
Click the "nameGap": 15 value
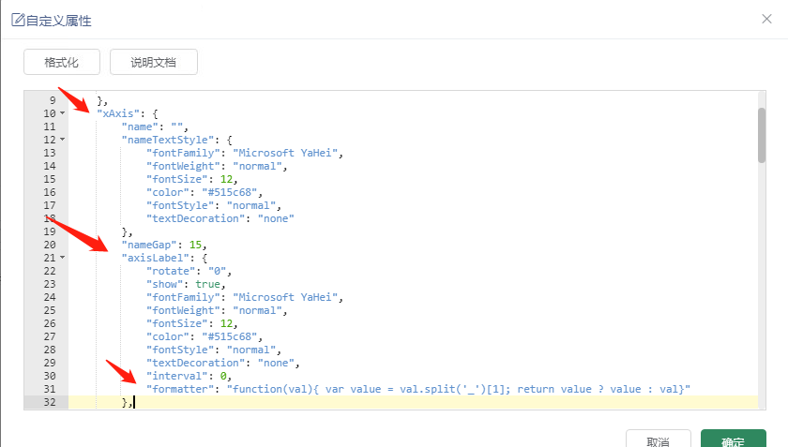point(195,245)
